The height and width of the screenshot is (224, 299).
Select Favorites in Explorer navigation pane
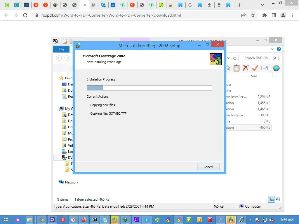click(x=66, y=78)
